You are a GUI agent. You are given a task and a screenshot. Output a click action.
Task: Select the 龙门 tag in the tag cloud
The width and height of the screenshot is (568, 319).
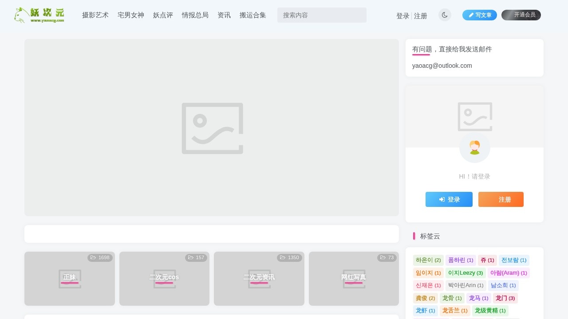(505, 298)
